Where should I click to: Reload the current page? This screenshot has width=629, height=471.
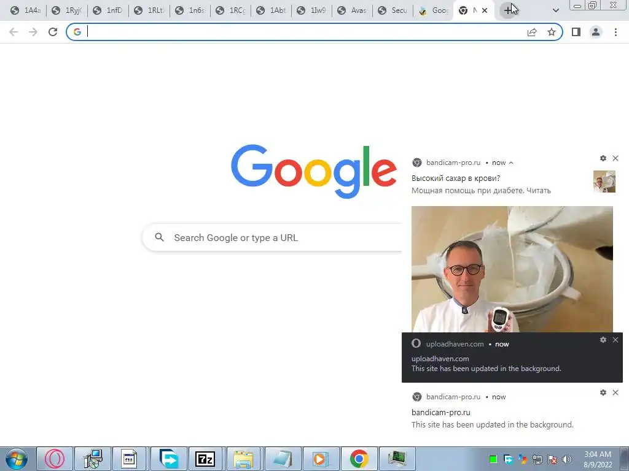pyautogui.click(x=53, y=32)
